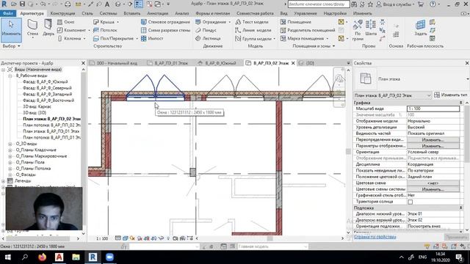470x264 pixels.
Task: Choose the Компонент tool
Action: coord(73,30)
